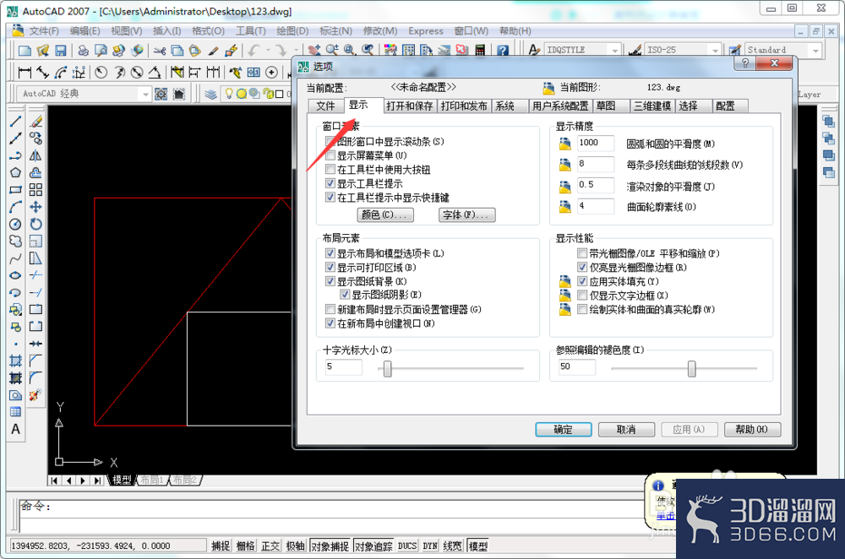
Task: Click the Cut scissors icon
Action: [x=160, y=51]
